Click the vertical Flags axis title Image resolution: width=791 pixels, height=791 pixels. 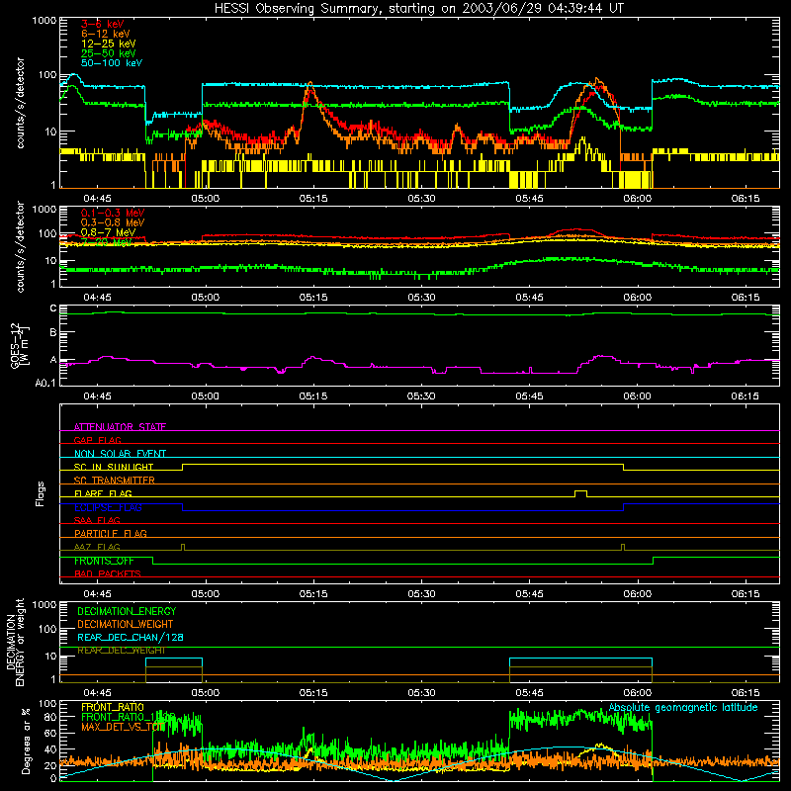tap(41, 493)
